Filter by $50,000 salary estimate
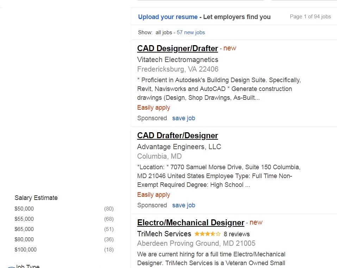This screenshot has height=268, width=337. (24, 209)
